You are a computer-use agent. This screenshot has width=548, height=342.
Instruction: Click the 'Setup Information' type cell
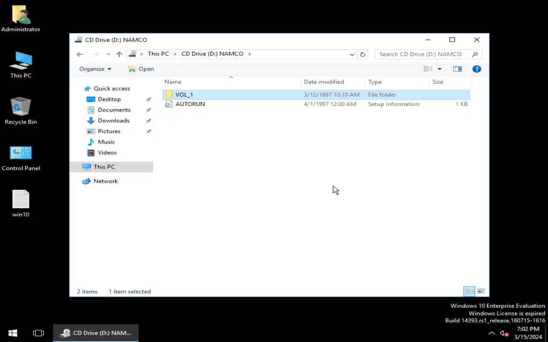pyautogui.click(x=393, y=104)
